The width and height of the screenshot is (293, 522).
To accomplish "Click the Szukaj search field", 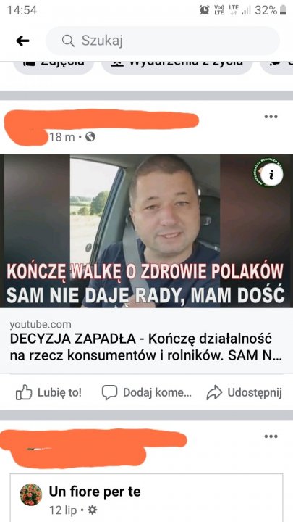I will click(x=163, y=41).
